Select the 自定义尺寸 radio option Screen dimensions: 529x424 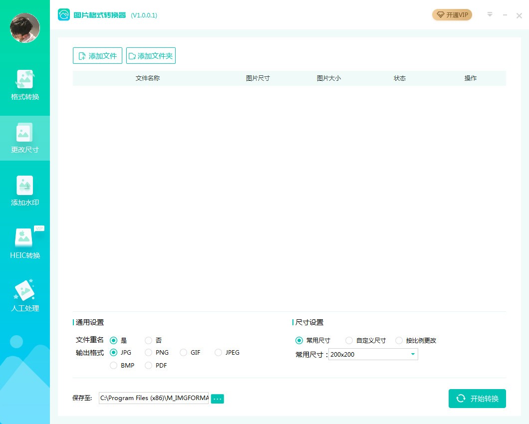(349, 341)
